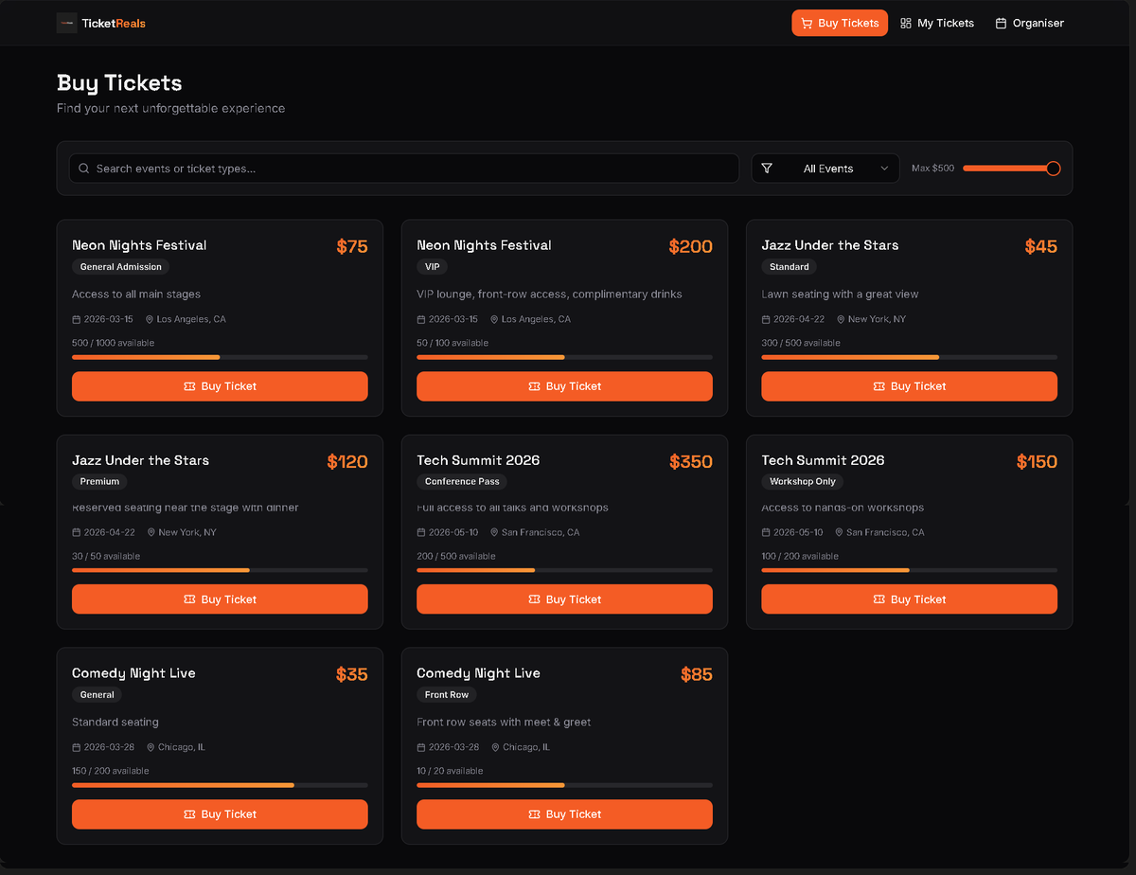The height and width of the screenshot is (875, 1136).
Task: Buy the $120 Jazz Premium ticket
Action: pos(220,599)
